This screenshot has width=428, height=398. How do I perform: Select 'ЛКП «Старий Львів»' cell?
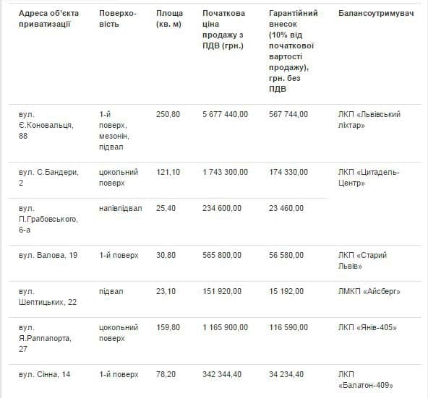362,261
